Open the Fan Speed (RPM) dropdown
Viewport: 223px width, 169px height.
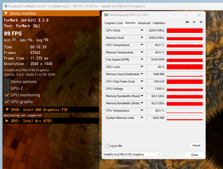click(142, 59)
